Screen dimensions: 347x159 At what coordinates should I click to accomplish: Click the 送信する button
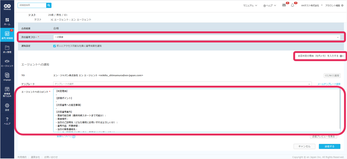coord(329,146)
